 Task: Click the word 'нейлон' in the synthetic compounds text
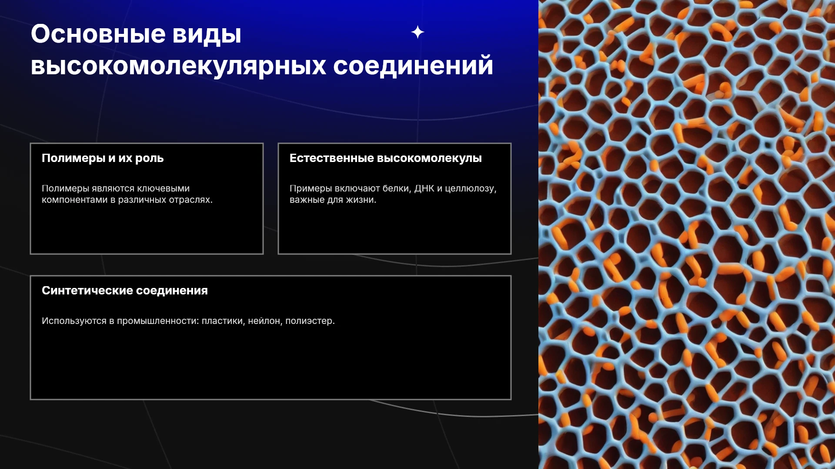265,321
